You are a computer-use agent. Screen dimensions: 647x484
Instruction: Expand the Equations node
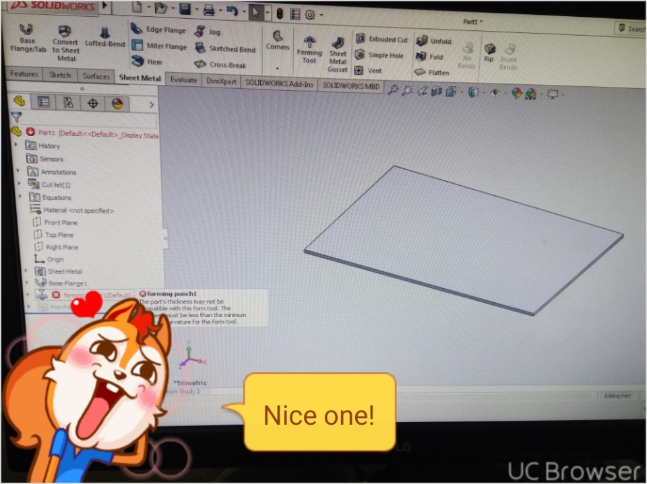tap(20, 196)
